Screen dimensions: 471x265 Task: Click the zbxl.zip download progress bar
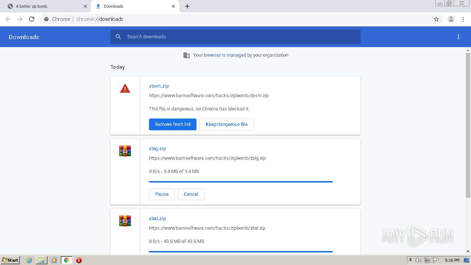coord(241,252)
